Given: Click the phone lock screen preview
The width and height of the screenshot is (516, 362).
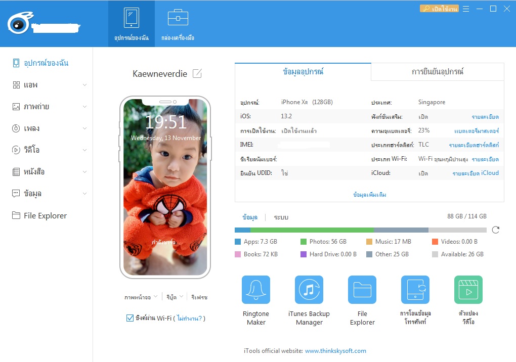Looking at the screenshot, I should click(165, 187).
